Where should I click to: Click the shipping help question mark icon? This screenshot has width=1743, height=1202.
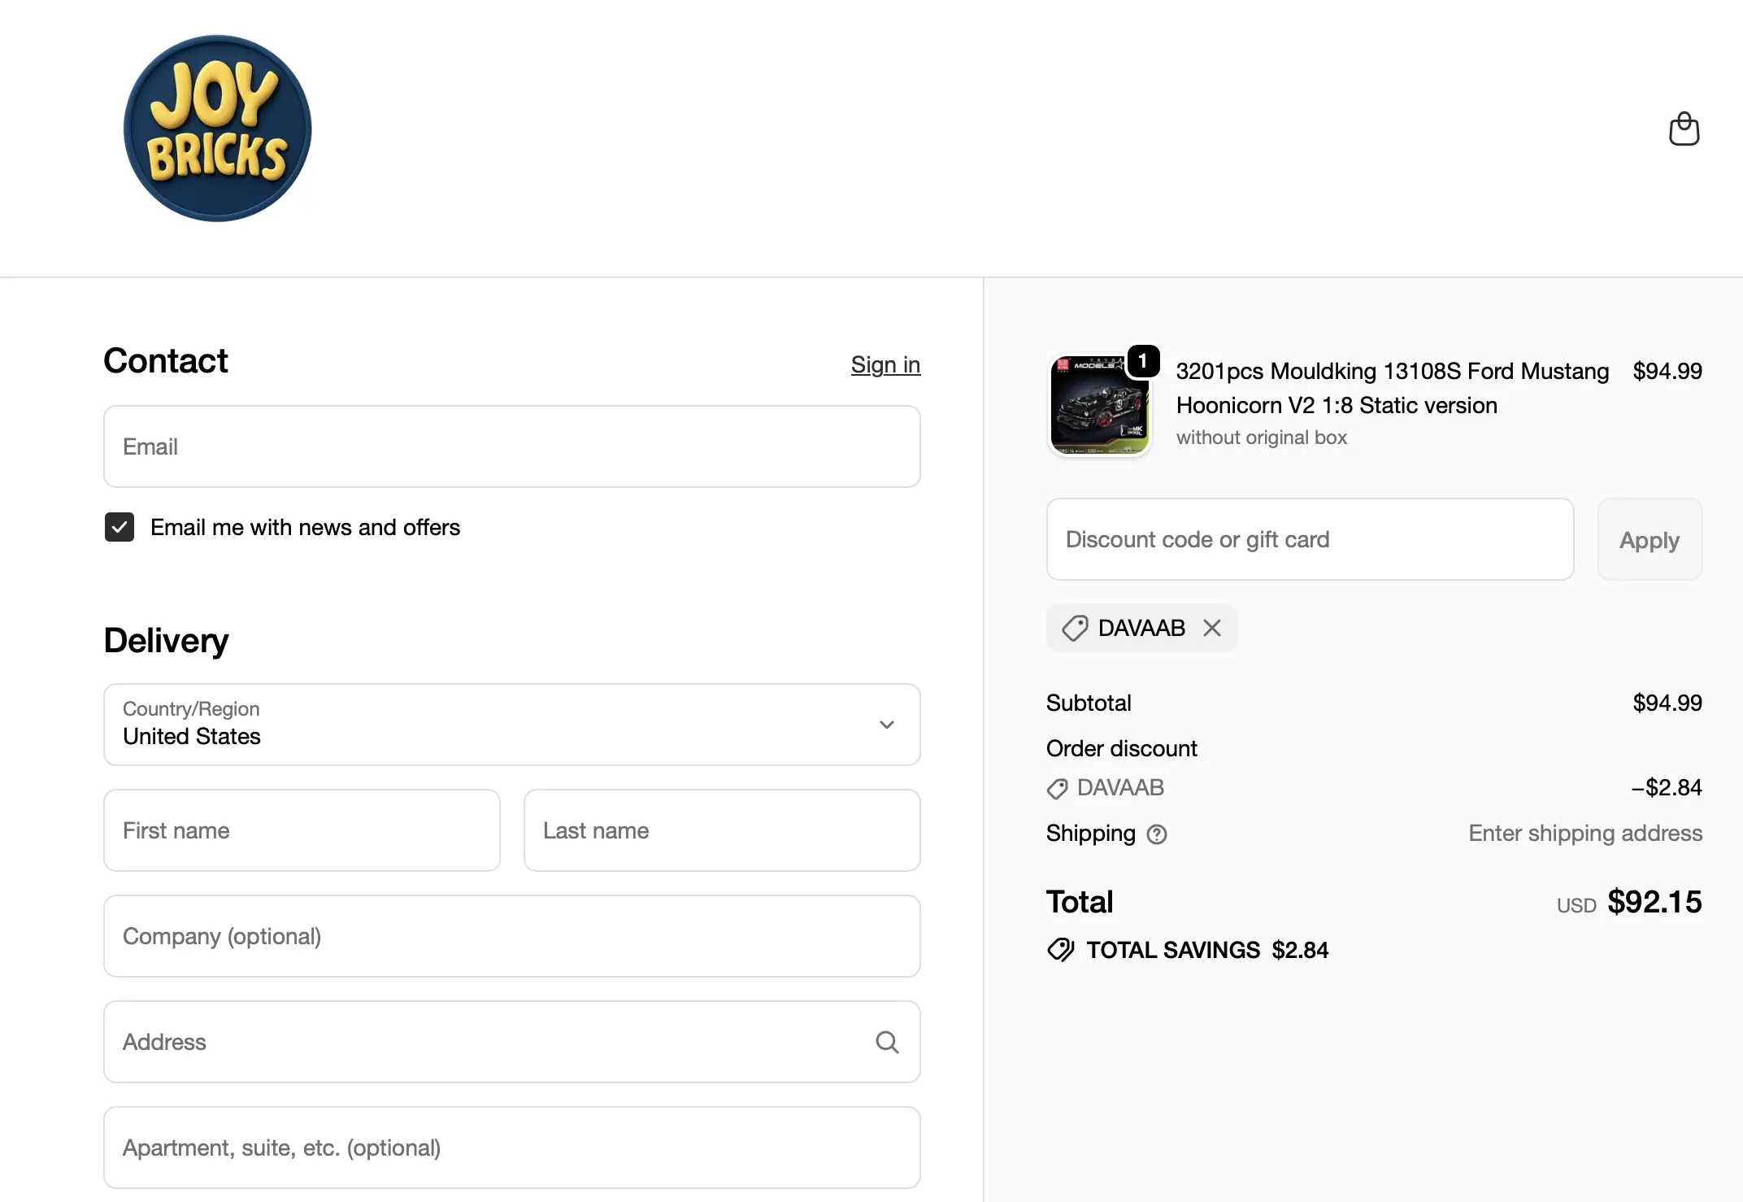click(1157, 834)
